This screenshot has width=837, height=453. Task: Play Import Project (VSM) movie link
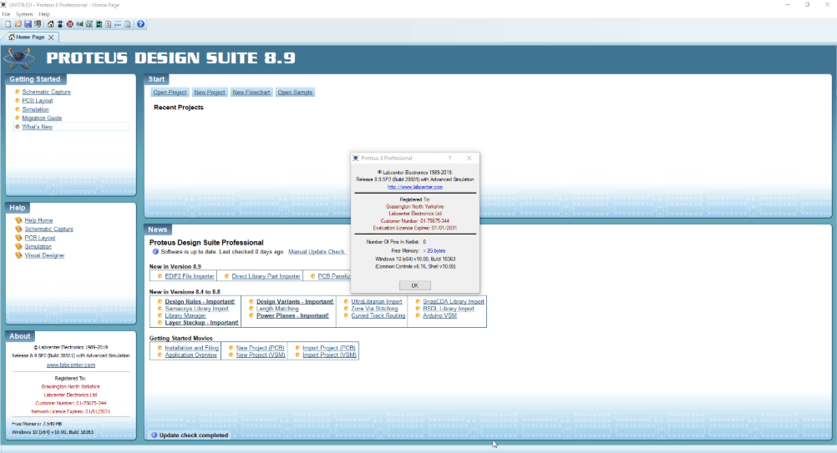click(x=329, y=355)
